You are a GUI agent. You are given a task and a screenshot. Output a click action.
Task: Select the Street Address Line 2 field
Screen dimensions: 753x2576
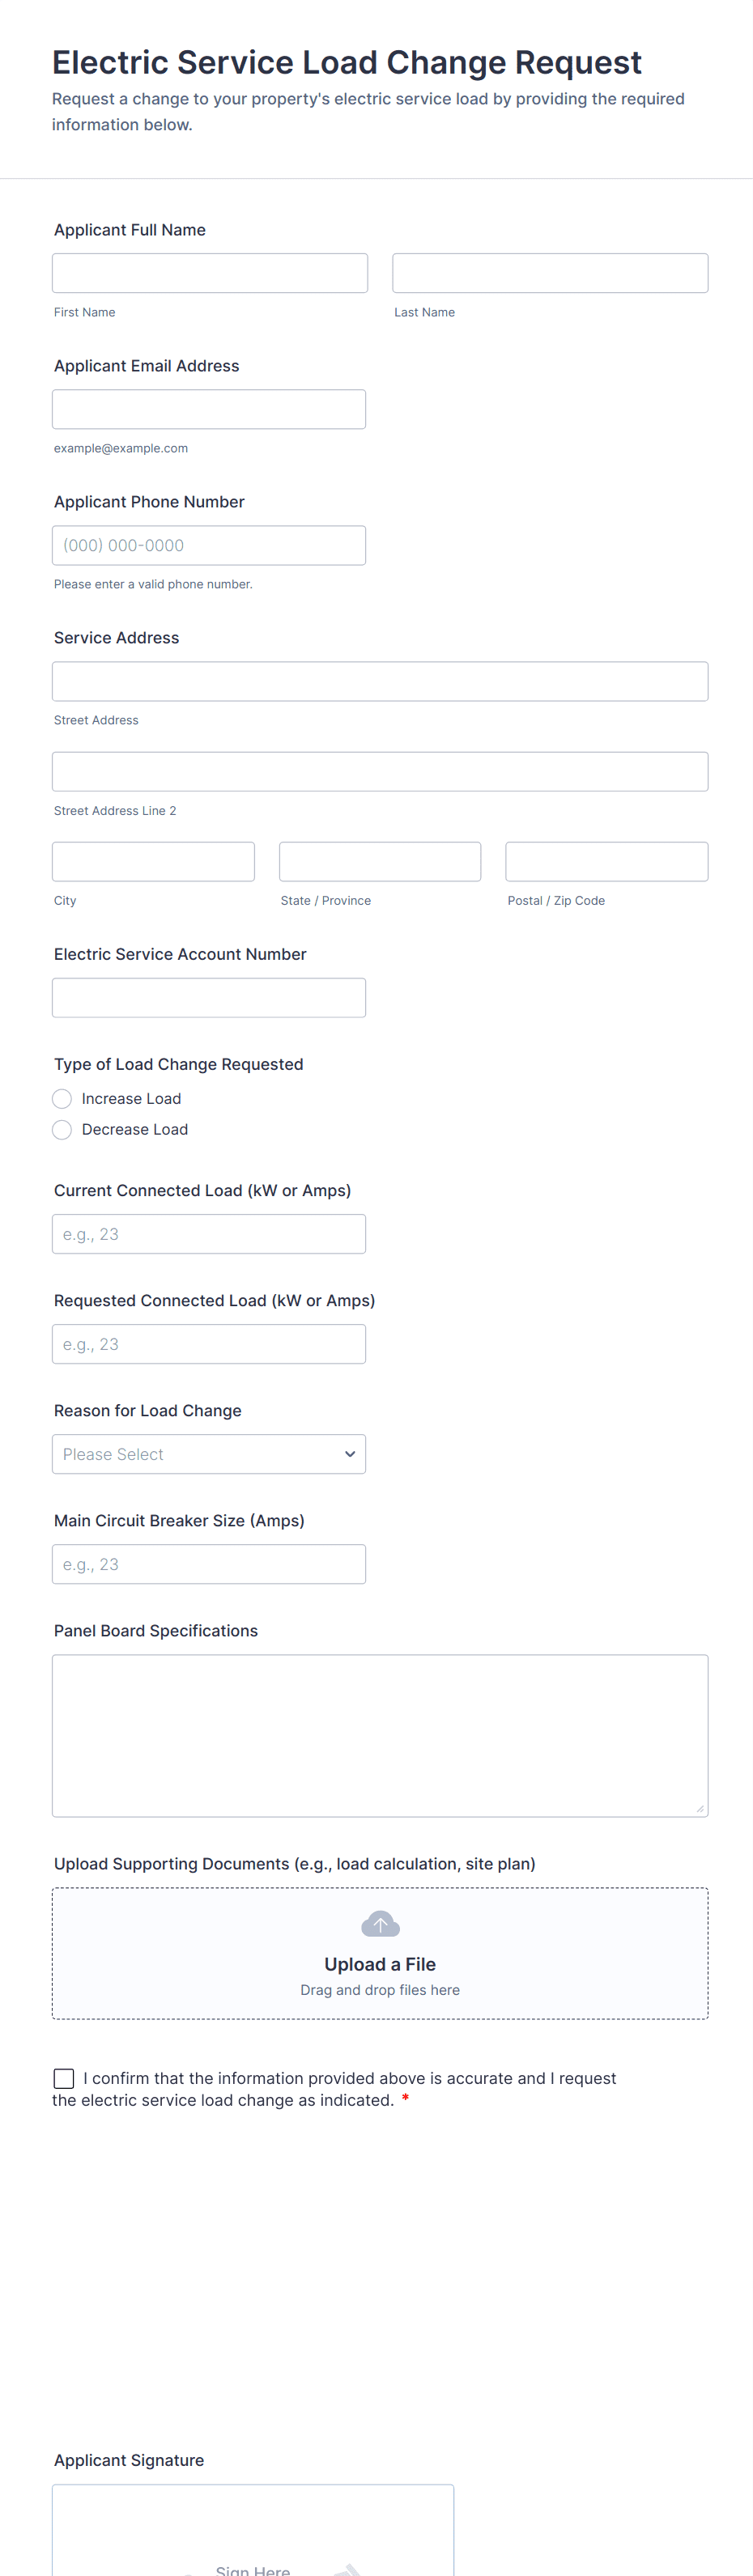(380, 772)
